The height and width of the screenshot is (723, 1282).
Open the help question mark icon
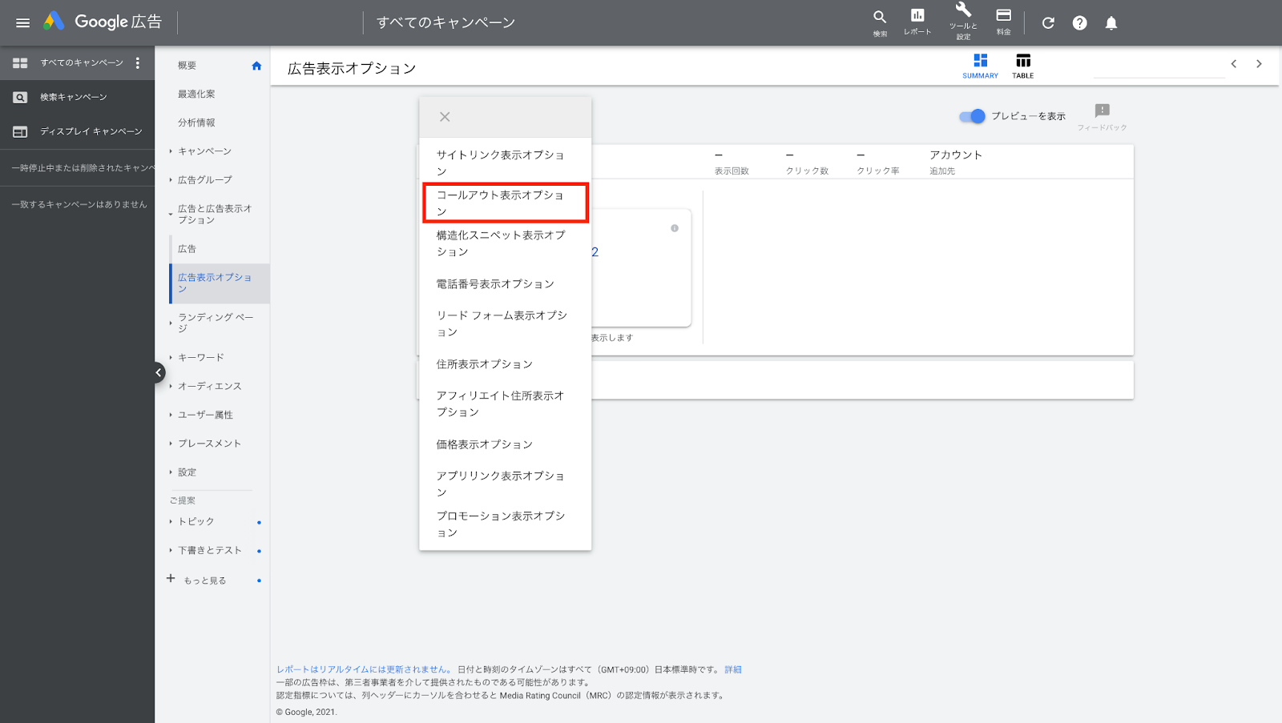pos(1080,22)
